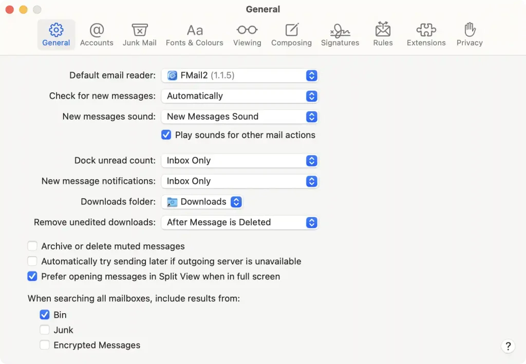The width and height of the screenshot is (526, 364).
Task: Go to the Viewing settings pane
Action: tap(247, 34)
